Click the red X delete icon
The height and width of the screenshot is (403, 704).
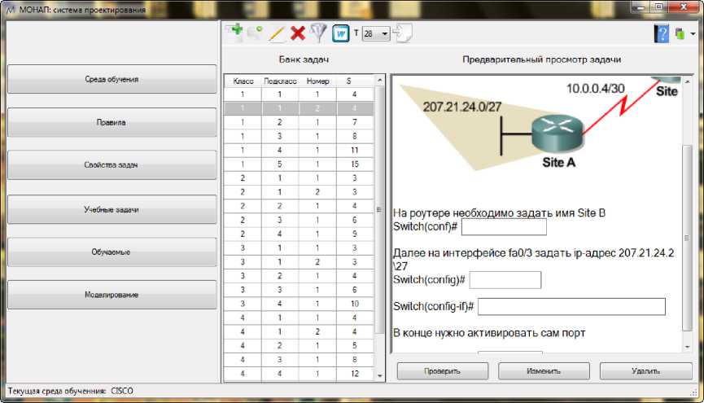(x=298, y=33)
